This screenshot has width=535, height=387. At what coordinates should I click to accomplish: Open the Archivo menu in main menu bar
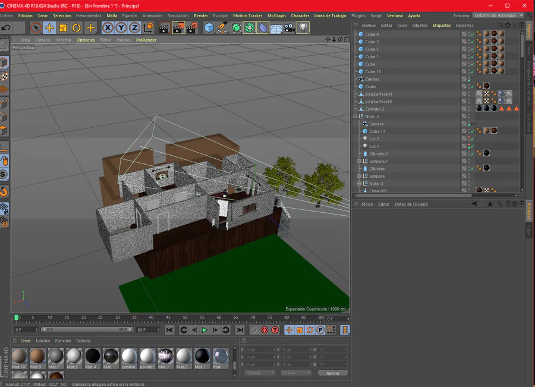click(x=6, y=15)
